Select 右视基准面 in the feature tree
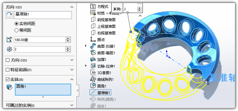The height and width of the screenshot is (111, 238). 106,33
